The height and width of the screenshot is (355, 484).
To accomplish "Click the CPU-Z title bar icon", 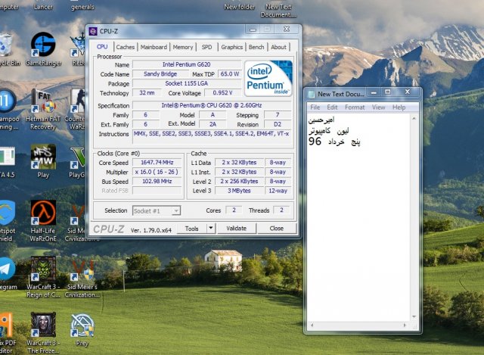I will coord(93,31).
